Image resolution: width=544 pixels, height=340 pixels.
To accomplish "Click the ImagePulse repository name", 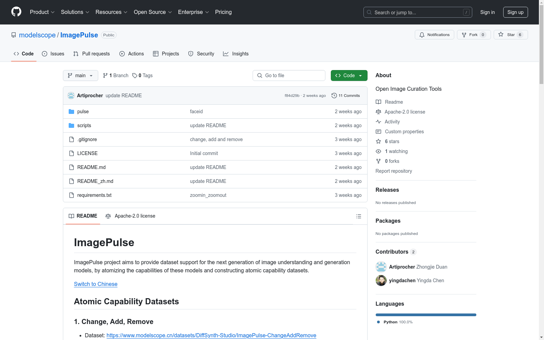I will 79,35.
